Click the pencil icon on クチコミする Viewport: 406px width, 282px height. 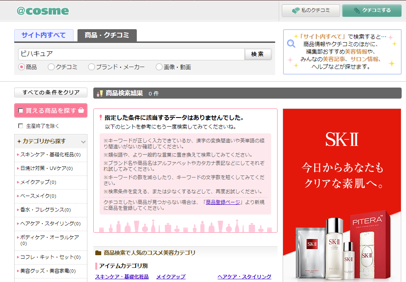coord(357,11)
